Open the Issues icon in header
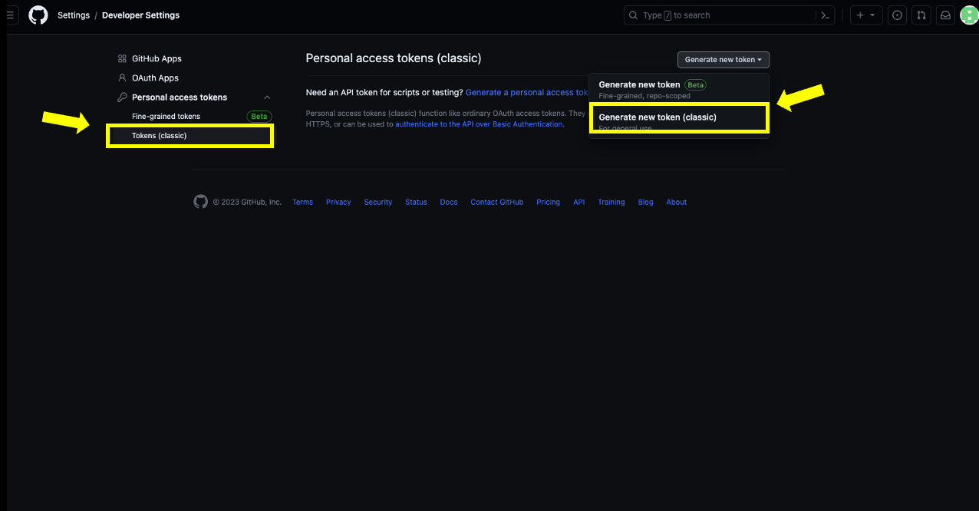Image resolution: width=979 pixels, height=511 pixels. click(x=897, y=15)
